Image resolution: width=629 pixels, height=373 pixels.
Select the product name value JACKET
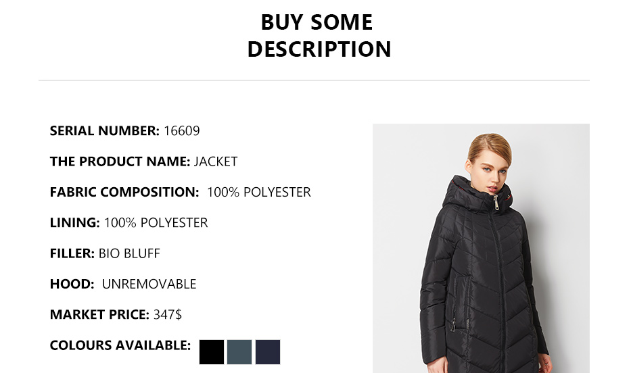click(x=216, y=161)
